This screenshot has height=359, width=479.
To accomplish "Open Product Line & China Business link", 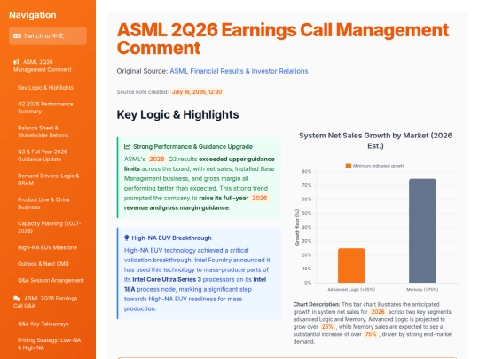I will click(x=43, y=203).
